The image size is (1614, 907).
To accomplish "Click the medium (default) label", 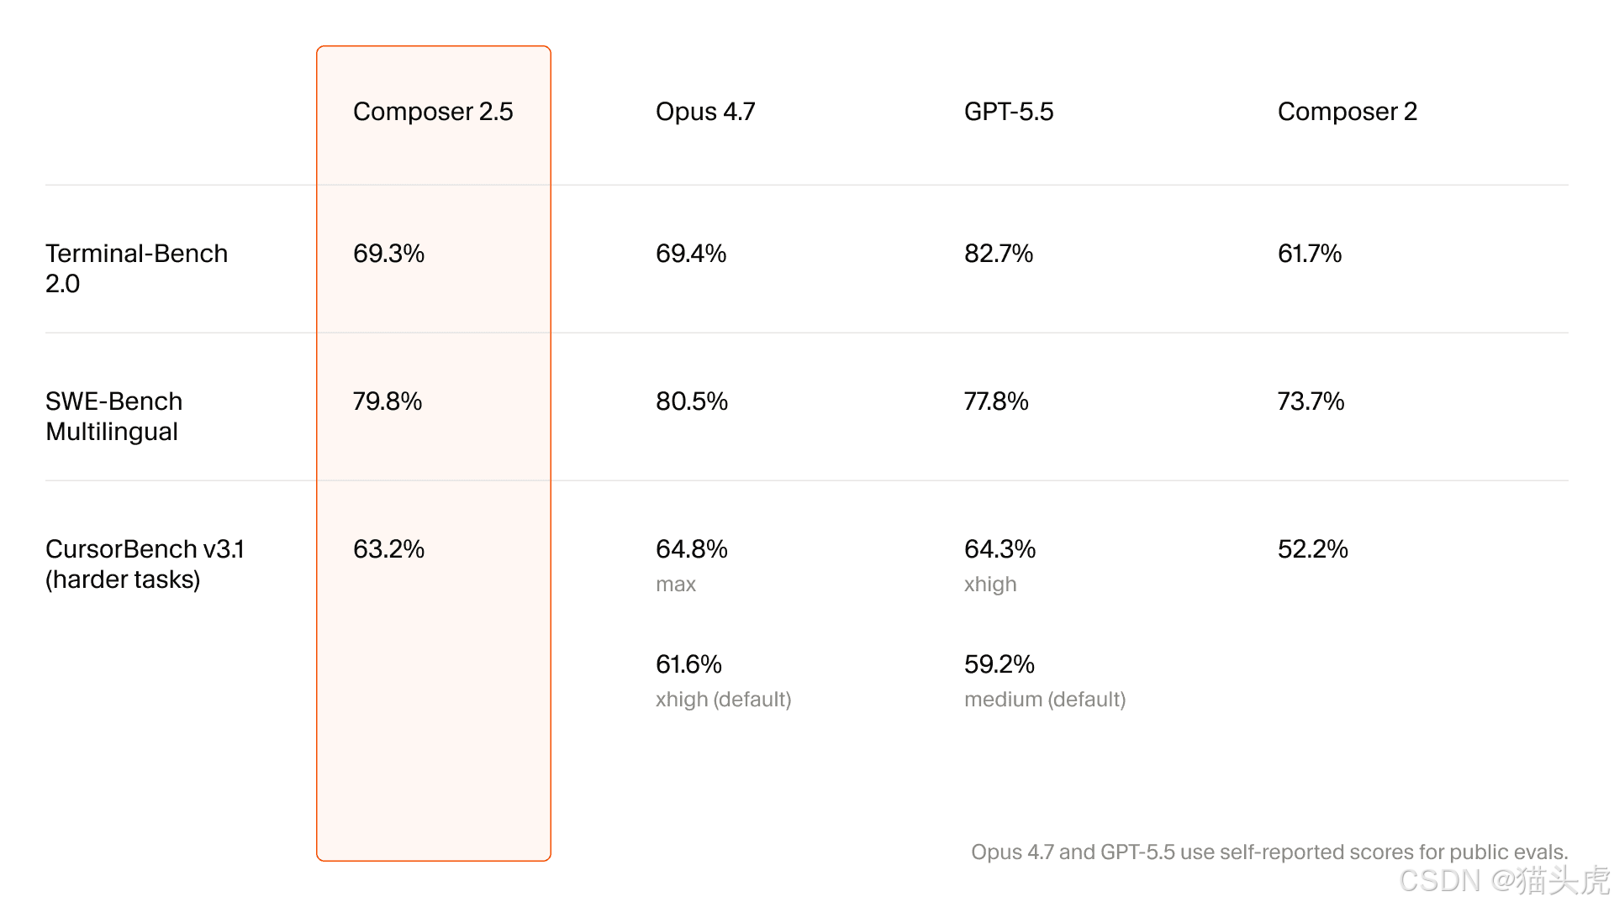I will [x=1045, y=700].
